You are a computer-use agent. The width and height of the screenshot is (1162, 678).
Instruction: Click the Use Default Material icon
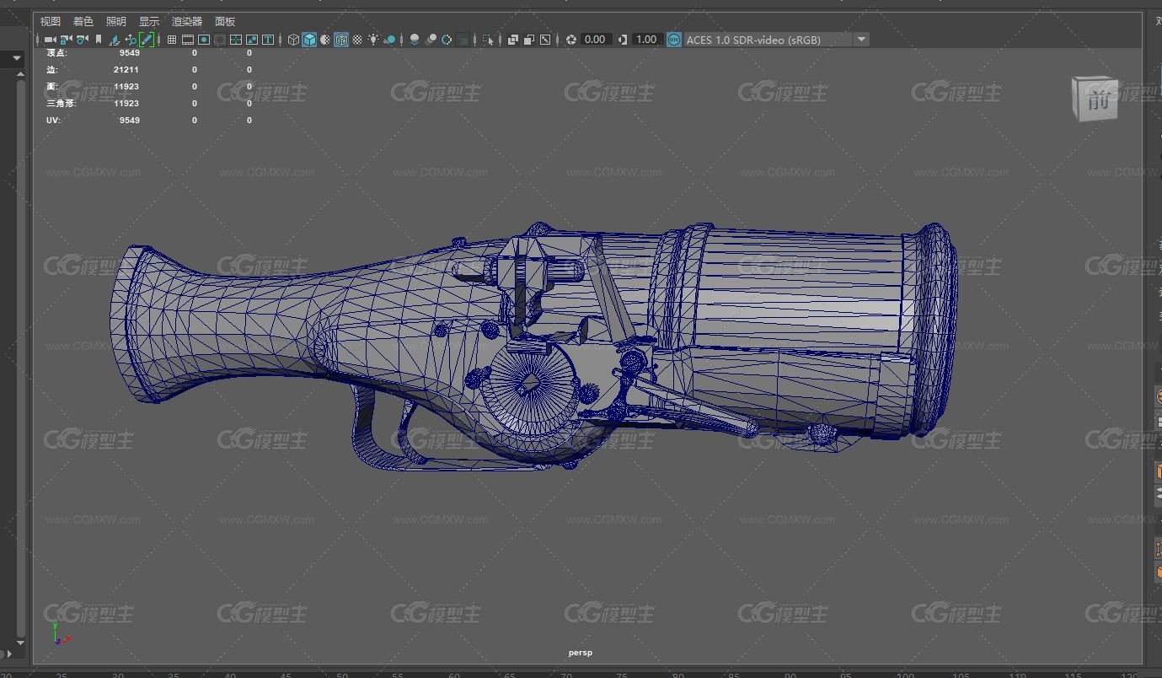325,40
